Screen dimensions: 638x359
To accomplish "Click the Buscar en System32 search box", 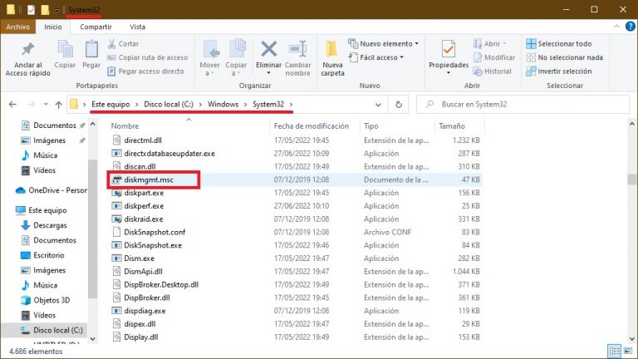I will click(x=523, y=104).
